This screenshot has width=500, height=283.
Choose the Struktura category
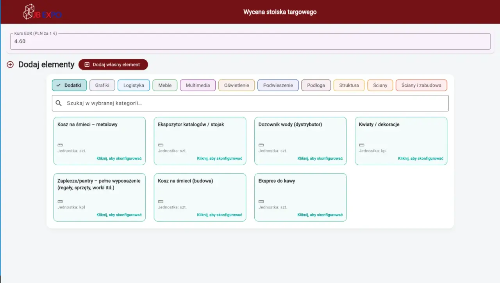coord(349,85)
